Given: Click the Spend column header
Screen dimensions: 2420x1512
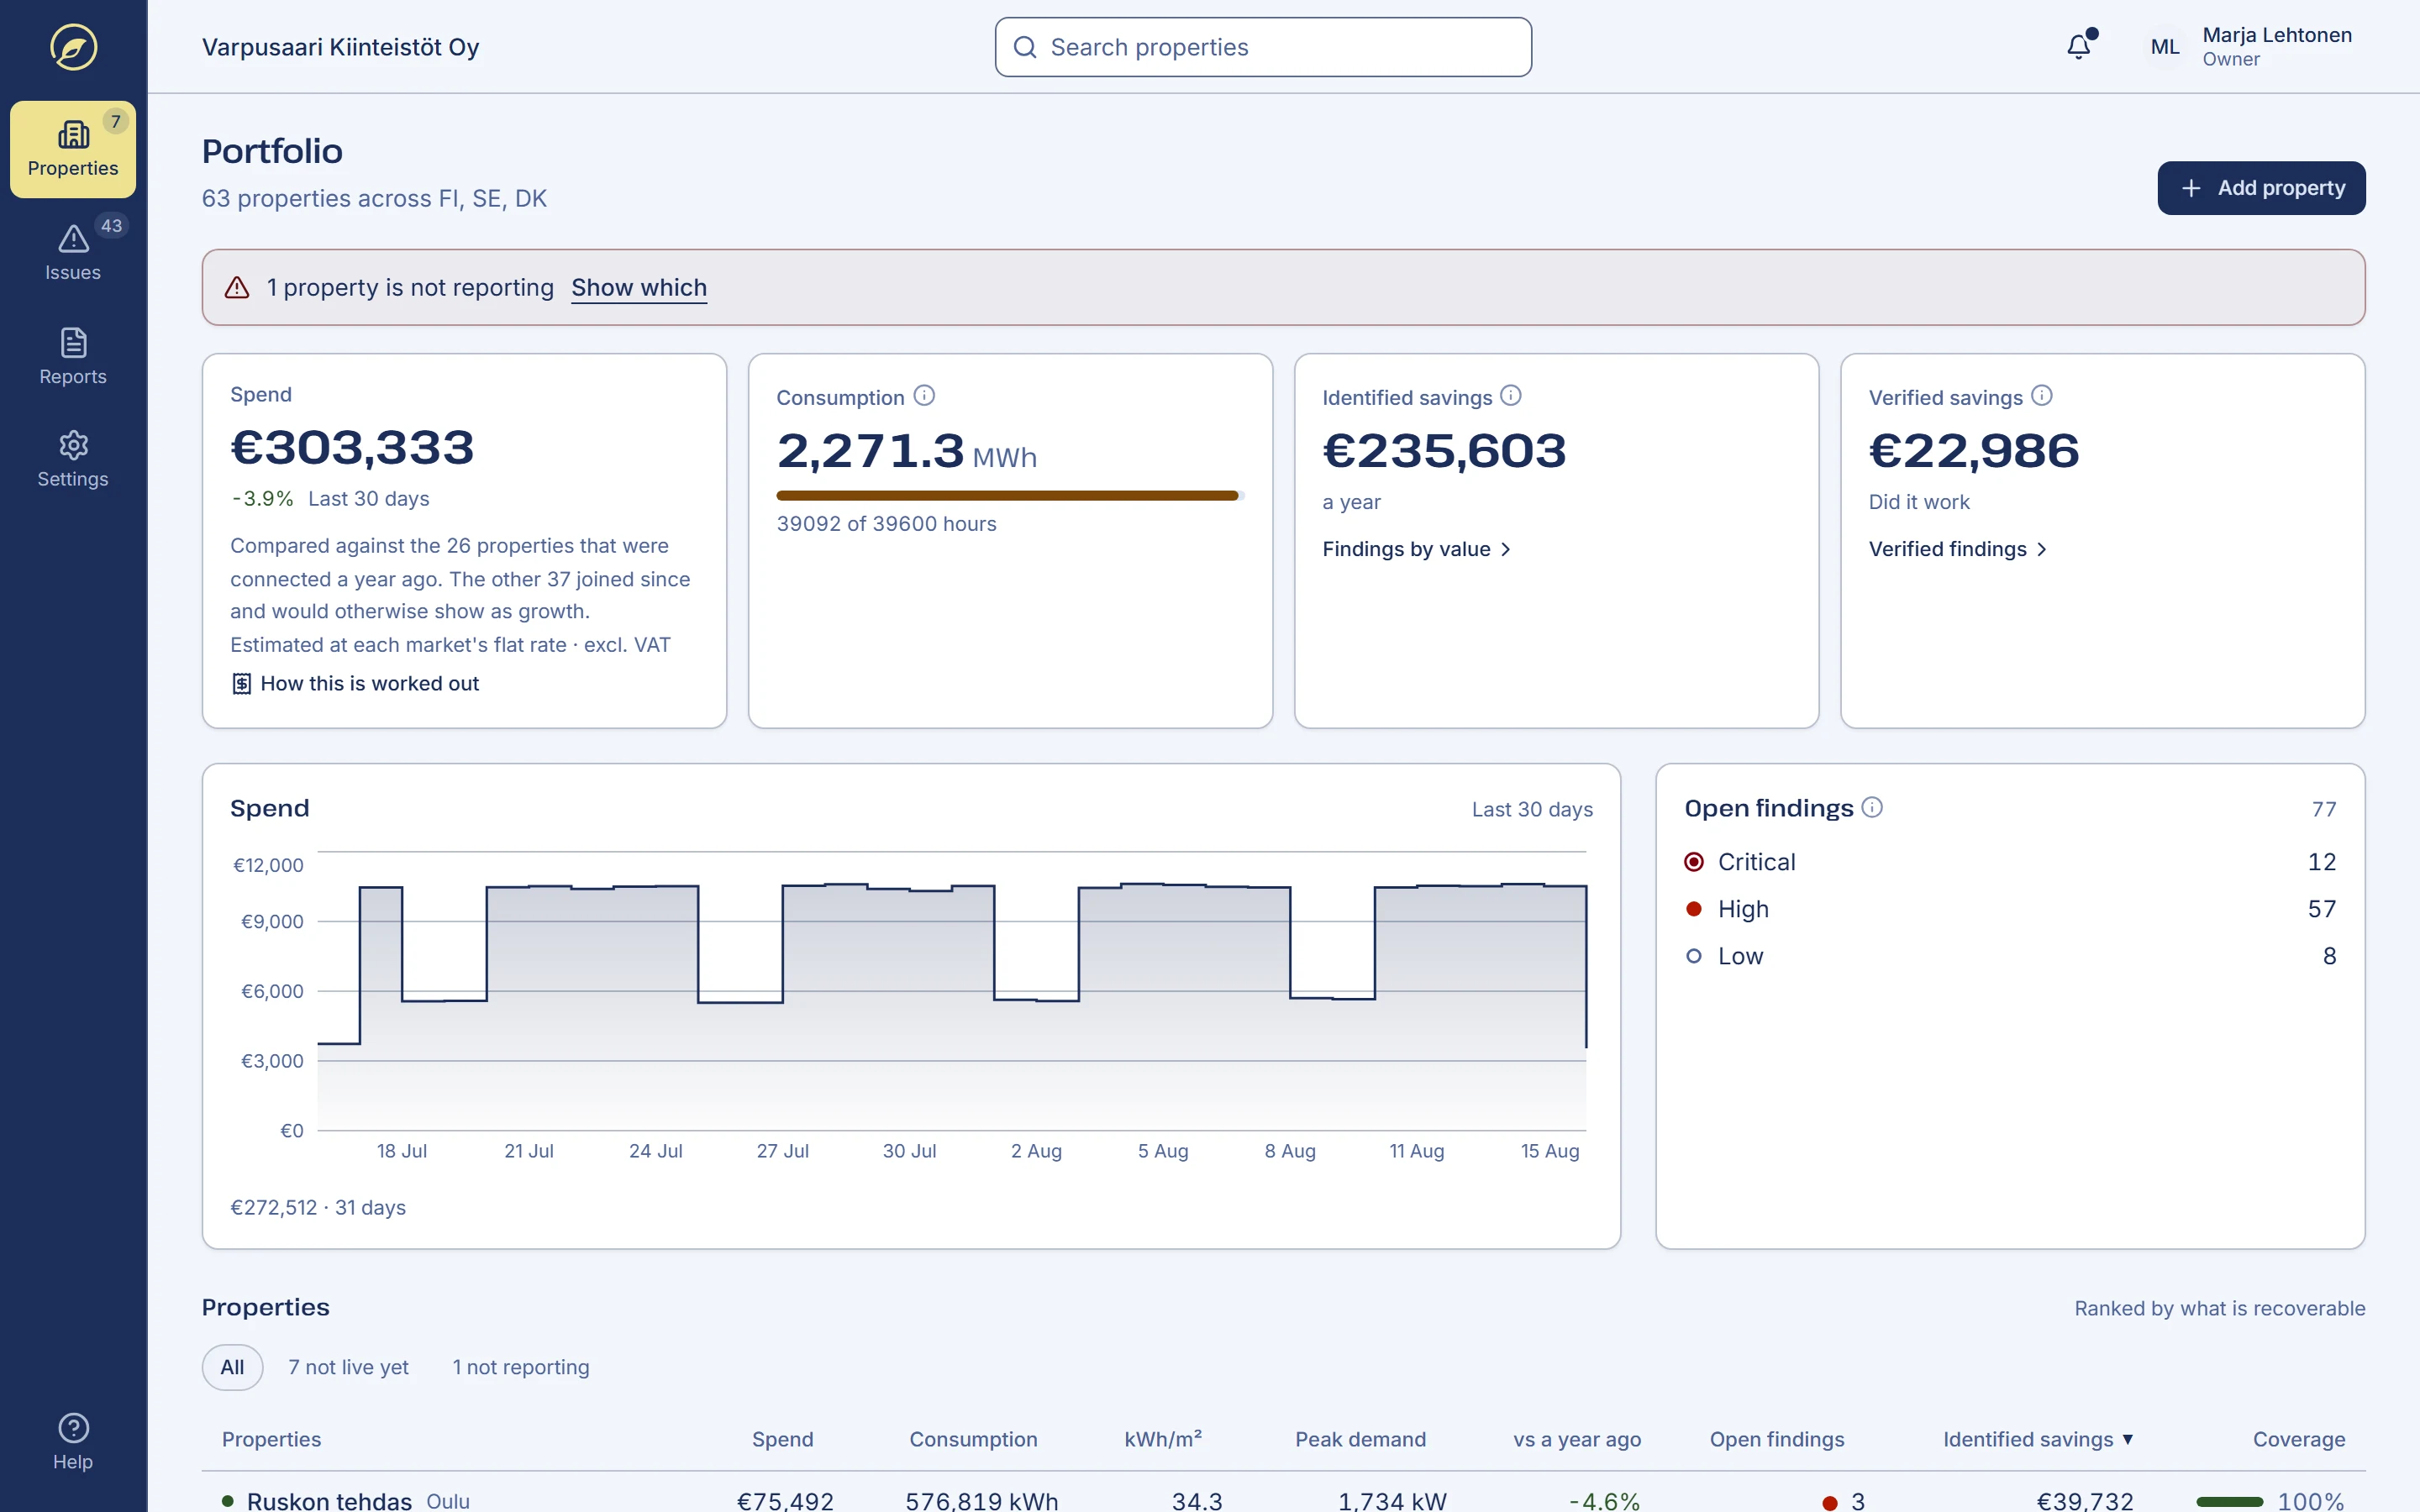Looking at the screenshot, I should 782,1439.
